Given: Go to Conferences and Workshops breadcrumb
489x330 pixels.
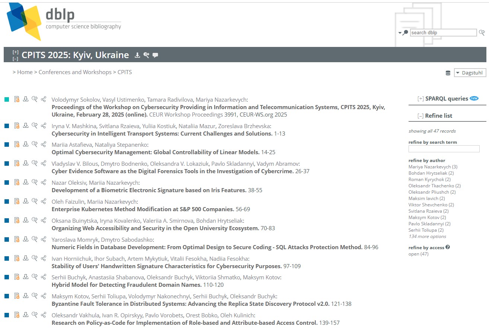Looking at the screenshot, I should (x=75, y=72).
